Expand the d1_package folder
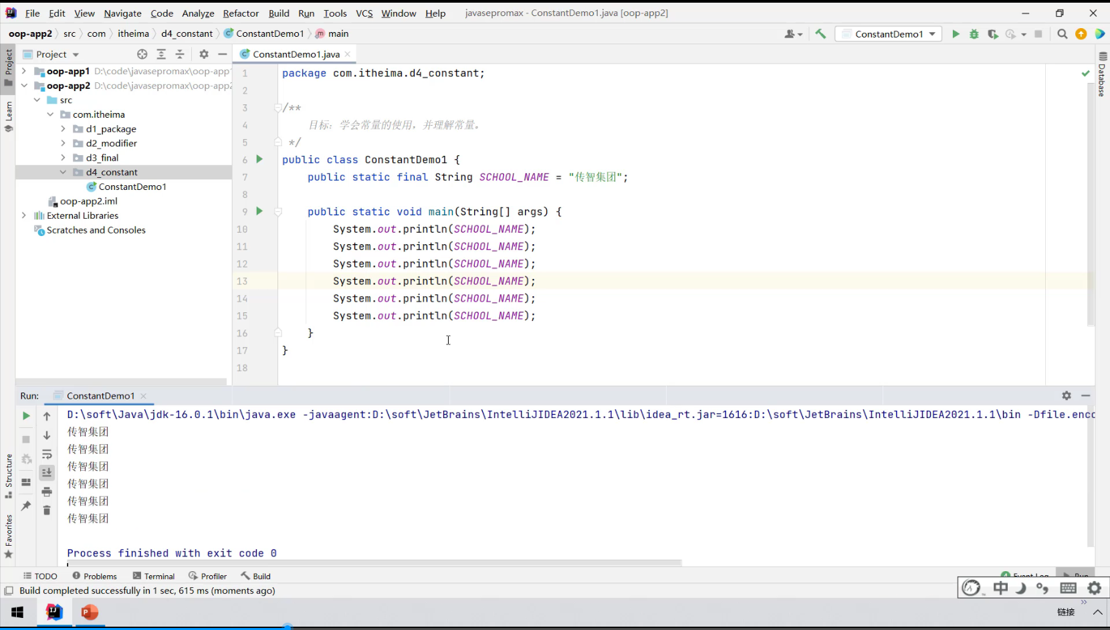Viewport: 1110px width, 630px height. point(63,128)
